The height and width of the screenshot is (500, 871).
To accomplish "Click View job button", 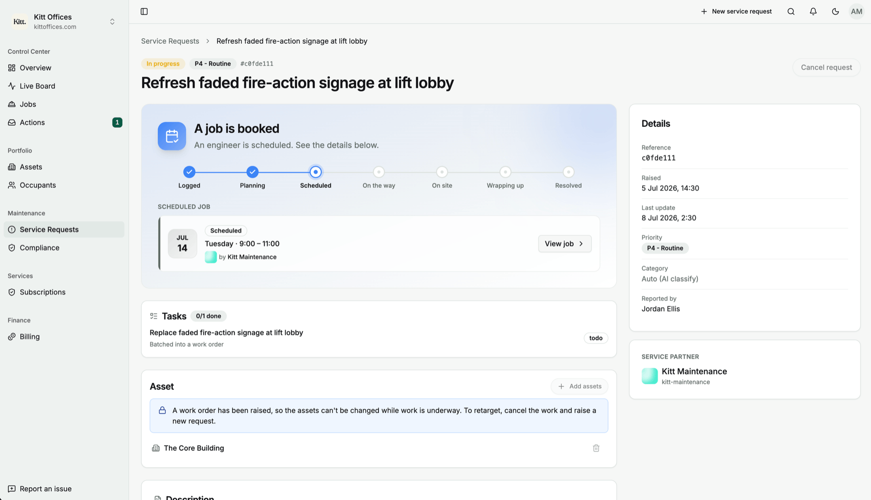I will pos(565,243).
